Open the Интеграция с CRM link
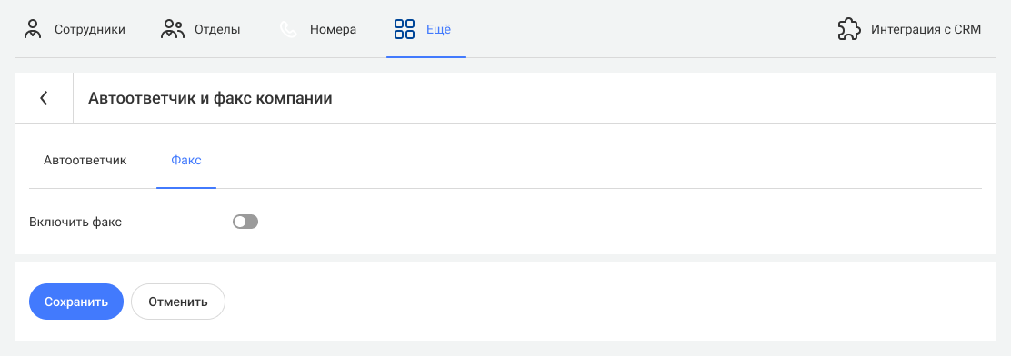Screen dimensions: 1011x356 pyautogui.click(x=909, y=29)
